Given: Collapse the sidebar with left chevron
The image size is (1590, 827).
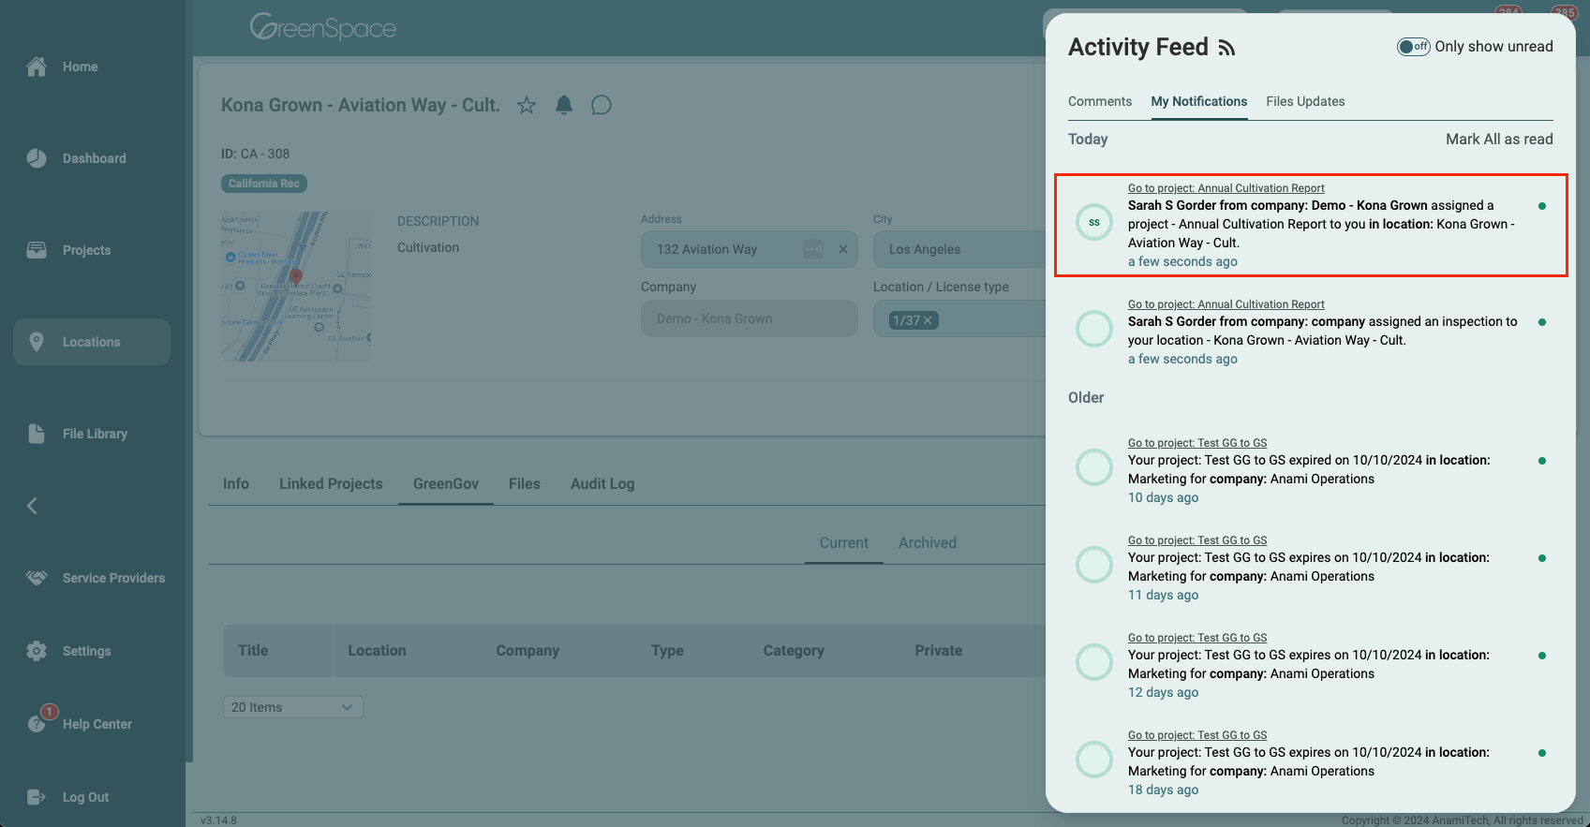Looking at the screenshot, I should tap(32, 506).
